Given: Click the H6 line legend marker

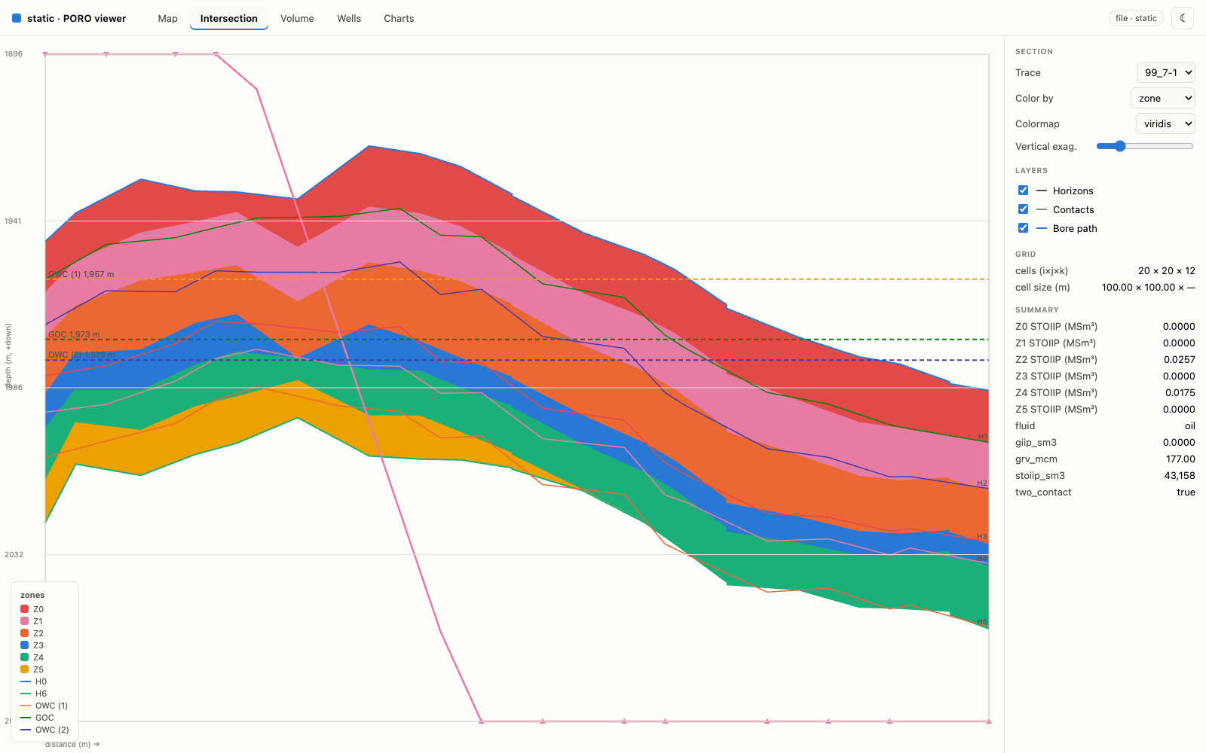Looking at the screenshot, I should click(26, 694).
